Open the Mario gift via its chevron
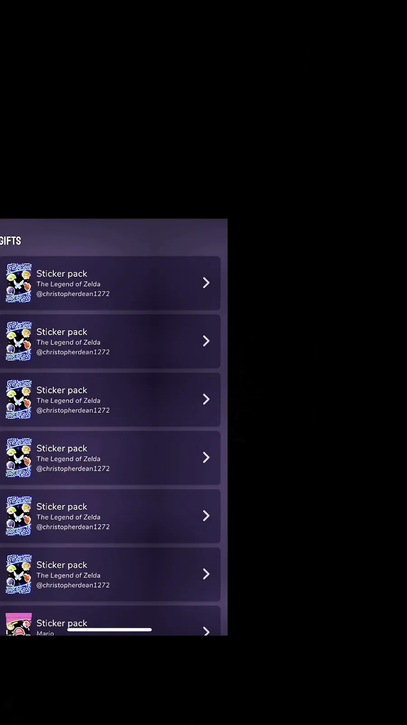 point(206,631)
